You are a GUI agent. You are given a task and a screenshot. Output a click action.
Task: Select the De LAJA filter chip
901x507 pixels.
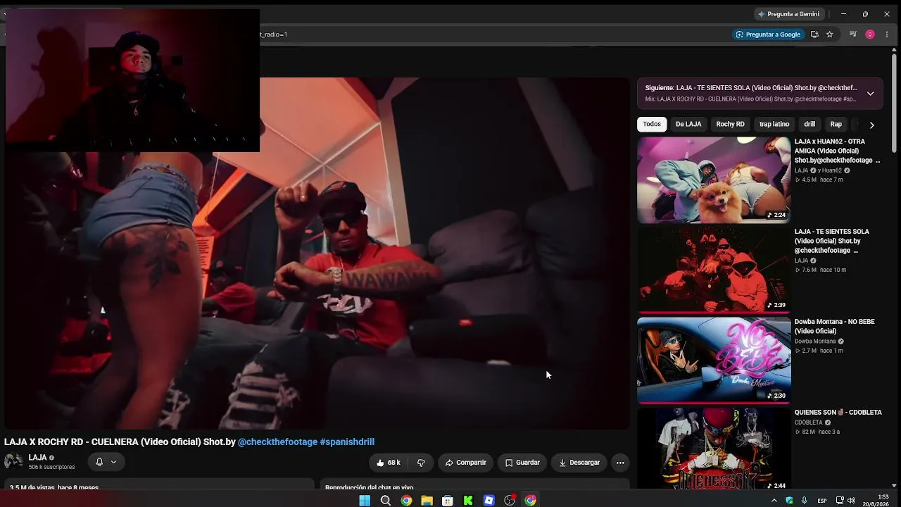688,124
